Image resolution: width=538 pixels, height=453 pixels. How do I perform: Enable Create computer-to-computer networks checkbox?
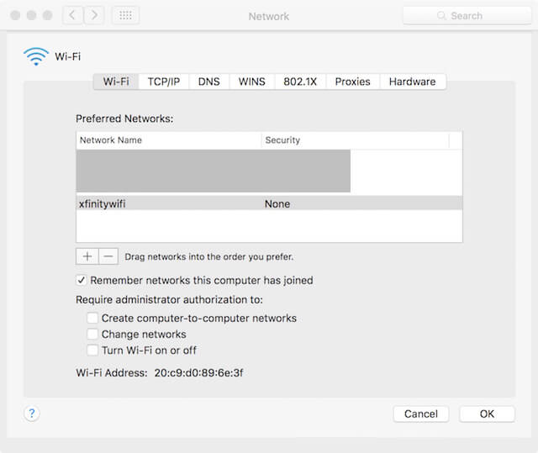coord(92,318)
